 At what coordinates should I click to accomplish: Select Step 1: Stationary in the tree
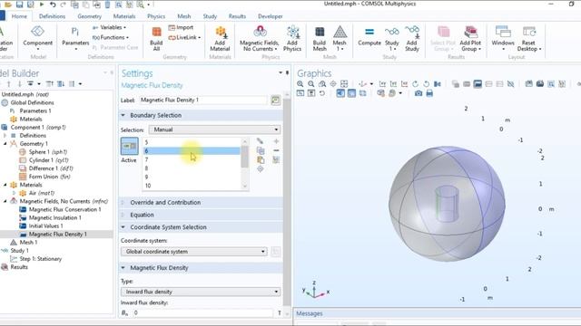41,259
